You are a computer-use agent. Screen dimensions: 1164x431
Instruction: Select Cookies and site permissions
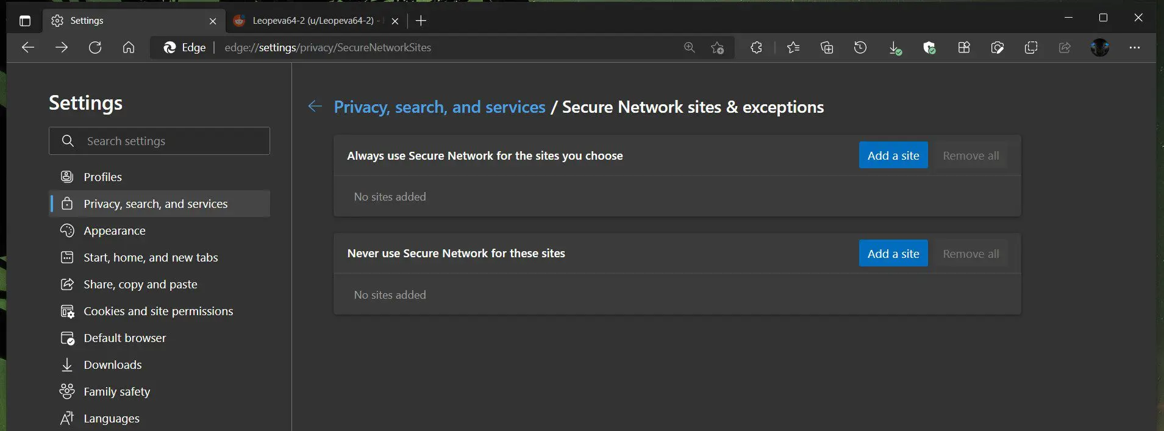click(158, 311)
